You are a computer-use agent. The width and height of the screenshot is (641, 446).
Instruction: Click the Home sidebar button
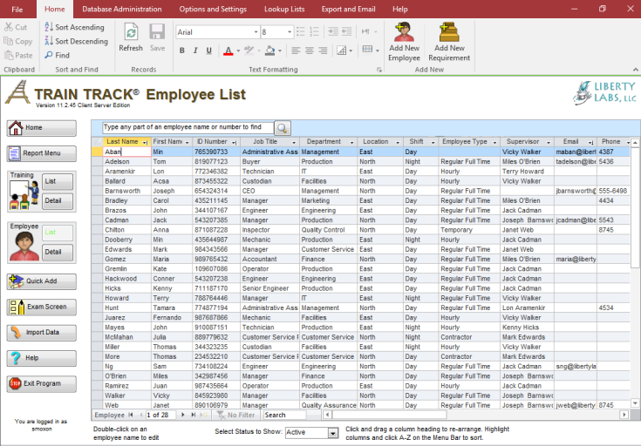pyautogui.click(x=42, y=128)
